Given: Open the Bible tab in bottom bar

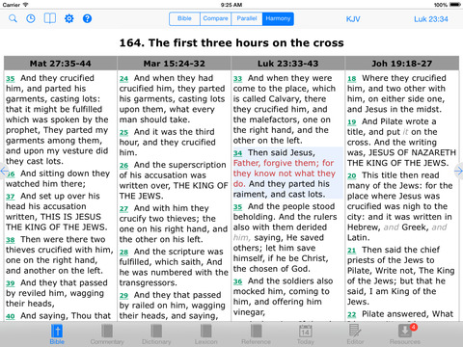Looking at the screenshot, I should click(x=57, y=334).
